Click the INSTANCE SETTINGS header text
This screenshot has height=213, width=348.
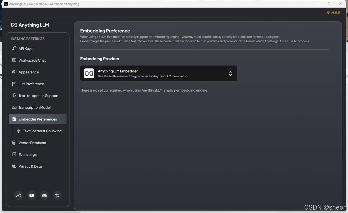27,39
